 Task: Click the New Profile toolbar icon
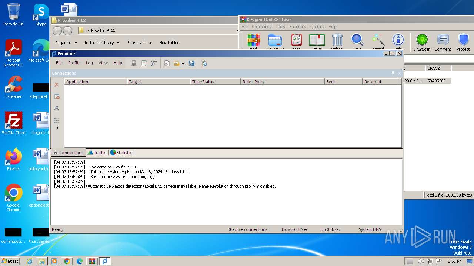(x=167, y=63)
